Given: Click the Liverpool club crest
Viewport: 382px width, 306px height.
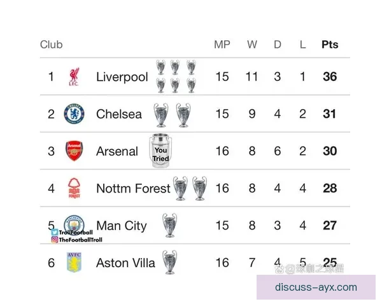Looking at the screenshot, I should point(74,78).
